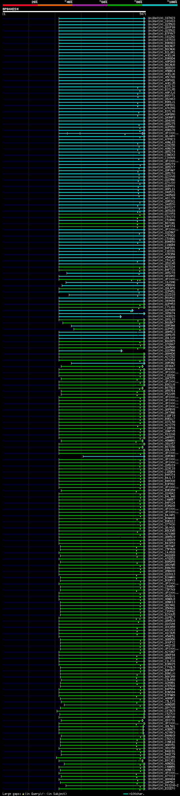Image resolution: width=180 pixels, height=796 pixels.
Task: Select hit label UniRef100_A9PDK8
Action: coord(161,62)
